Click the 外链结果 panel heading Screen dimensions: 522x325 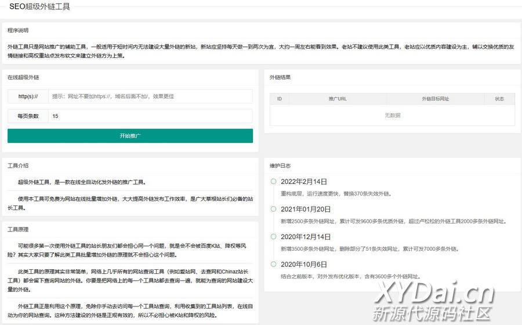(x=280, y=77)
